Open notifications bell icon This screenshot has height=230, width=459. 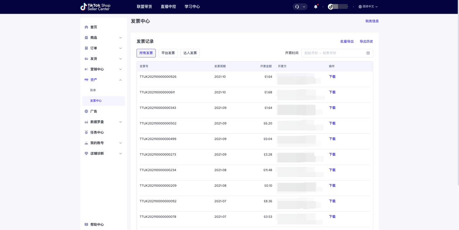point(316,7)
